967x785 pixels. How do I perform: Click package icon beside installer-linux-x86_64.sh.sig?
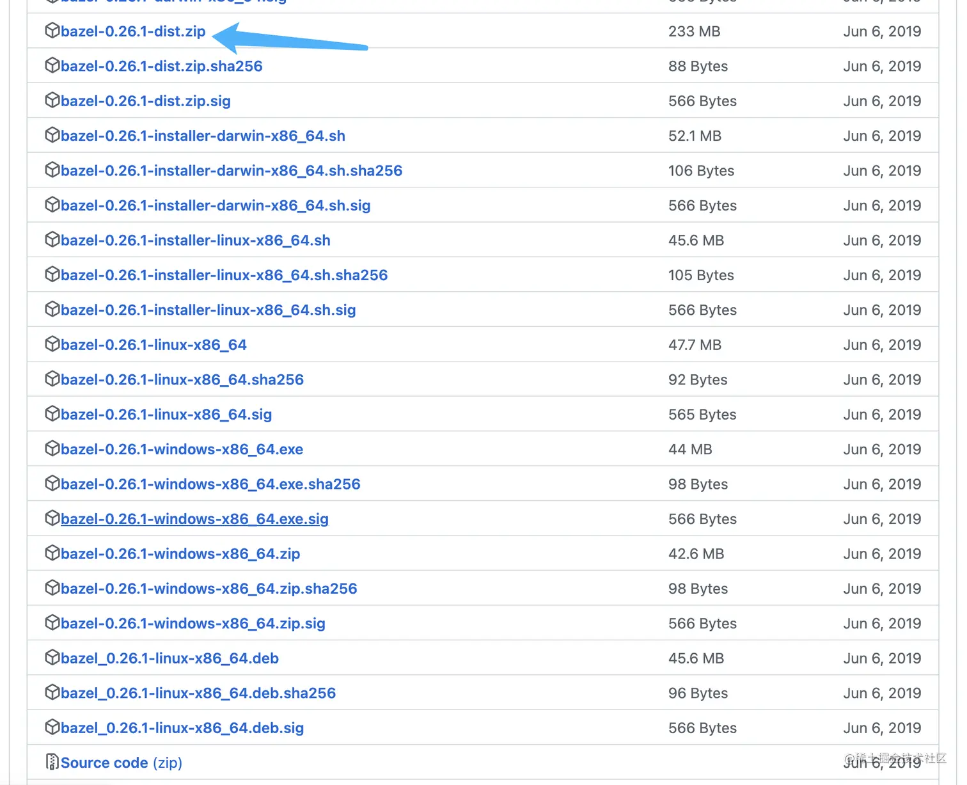pos(52,310)
